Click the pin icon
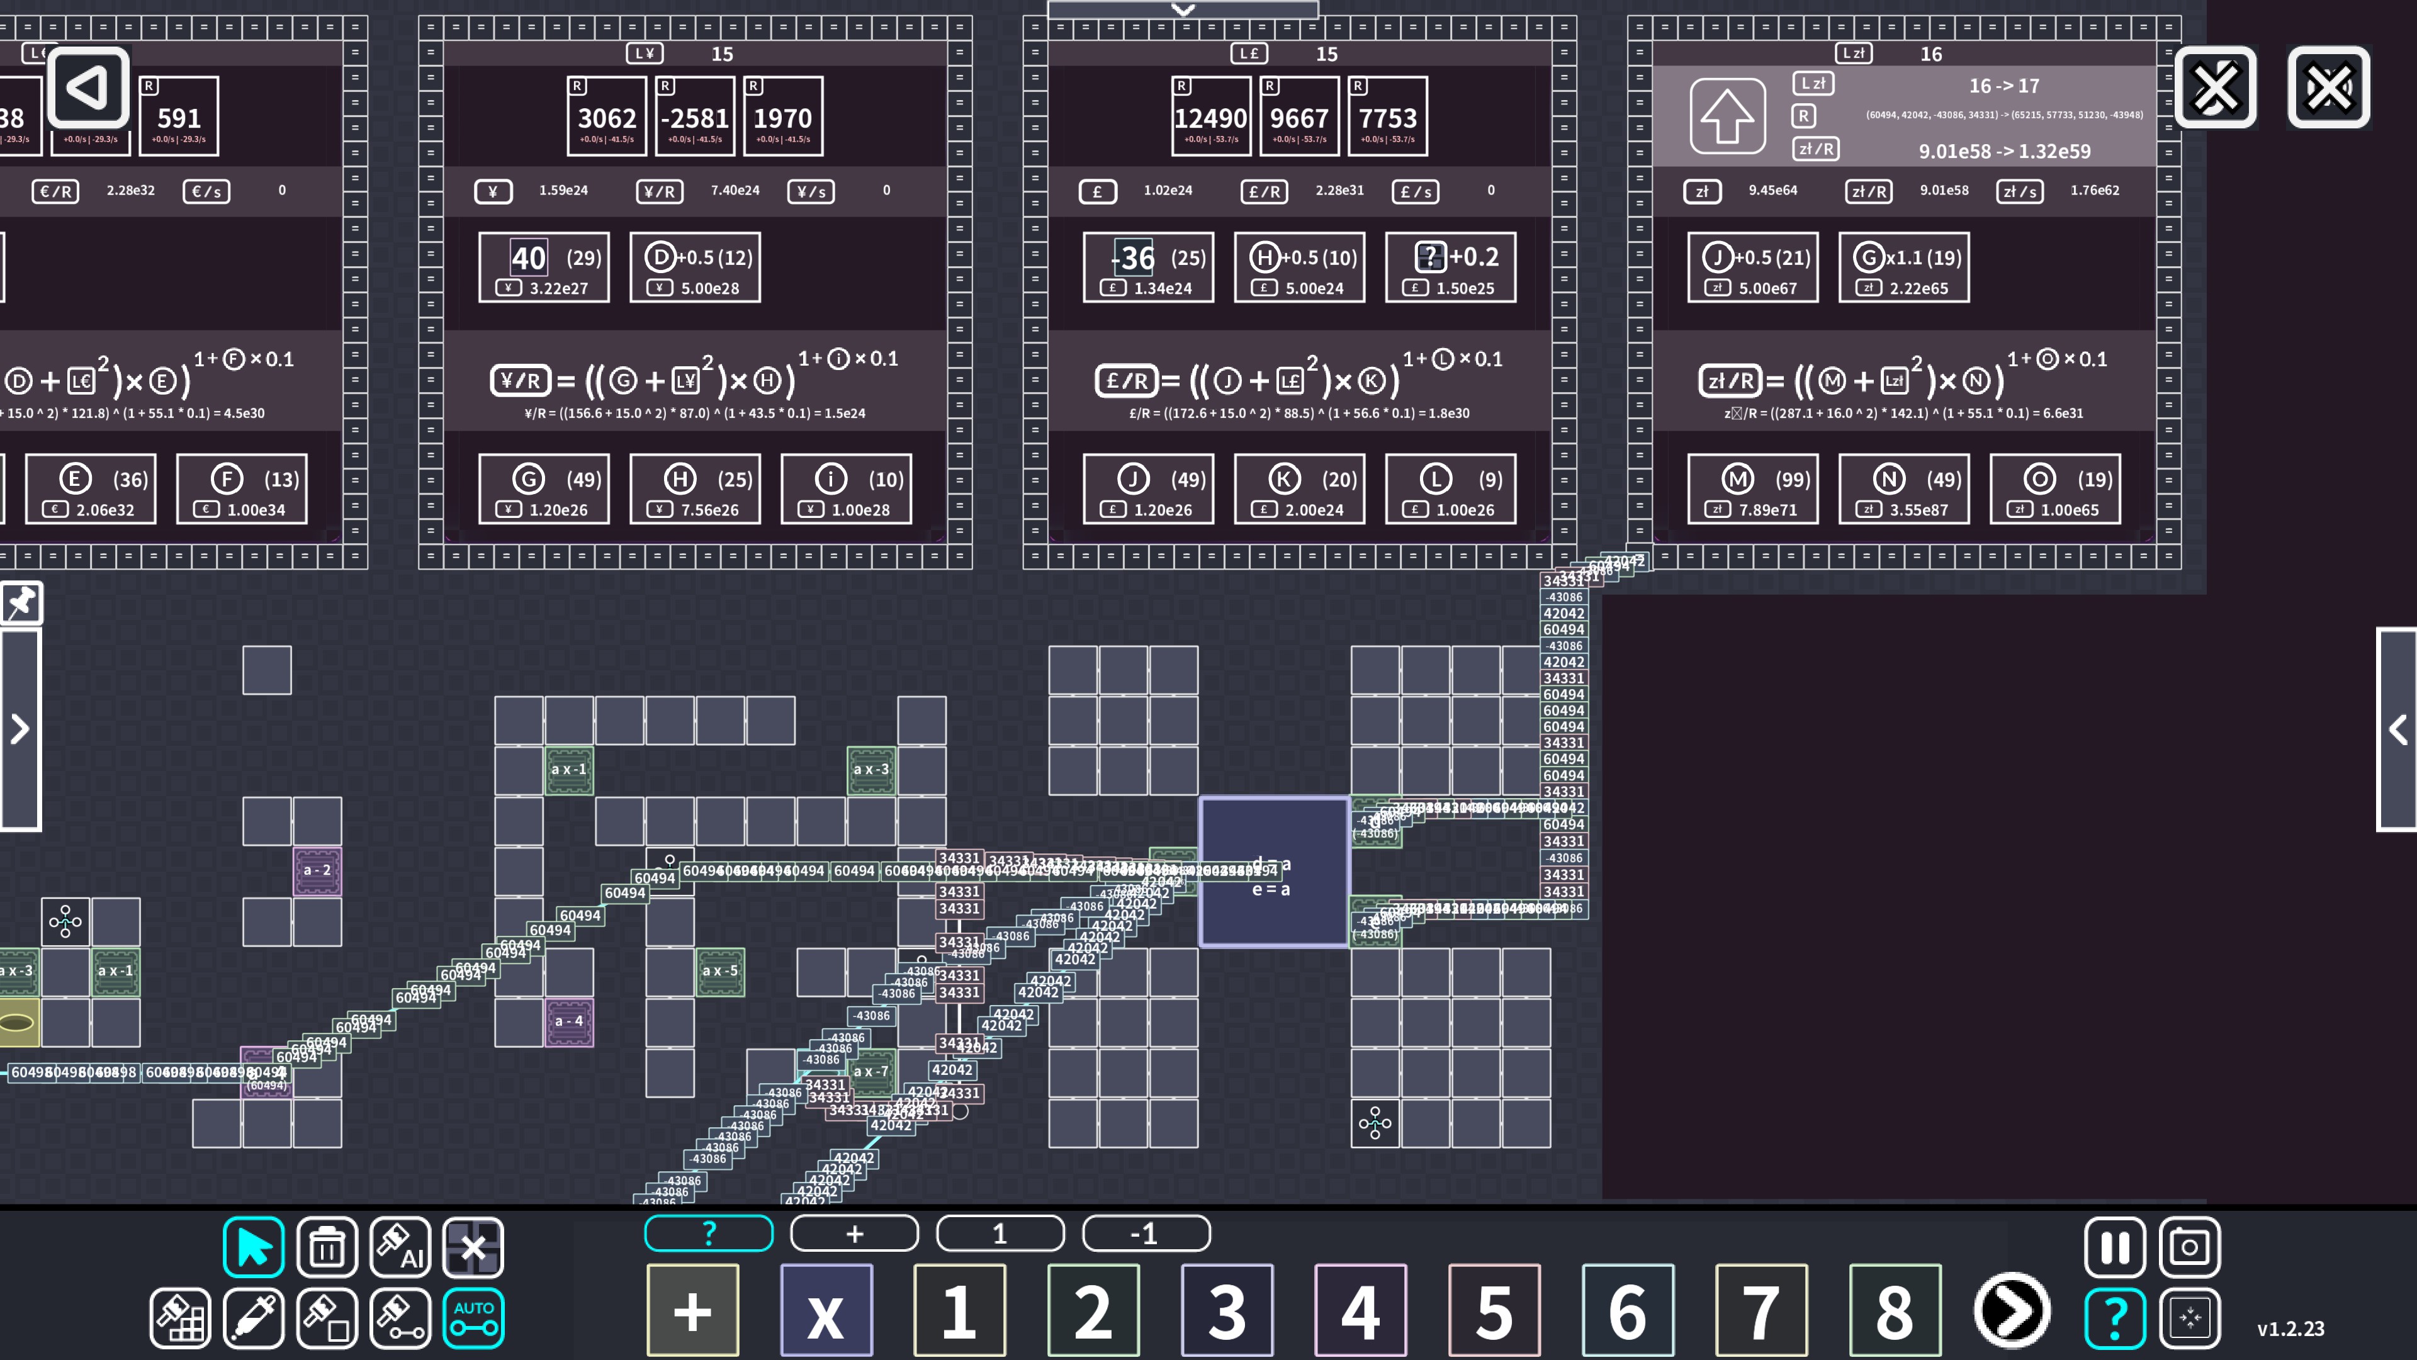This screenshot has height=1360, width=2417. (21, 602)
